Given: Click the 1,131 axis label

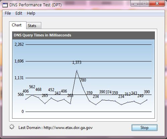Looking at the screenshot, I should (x=19, y=78).
